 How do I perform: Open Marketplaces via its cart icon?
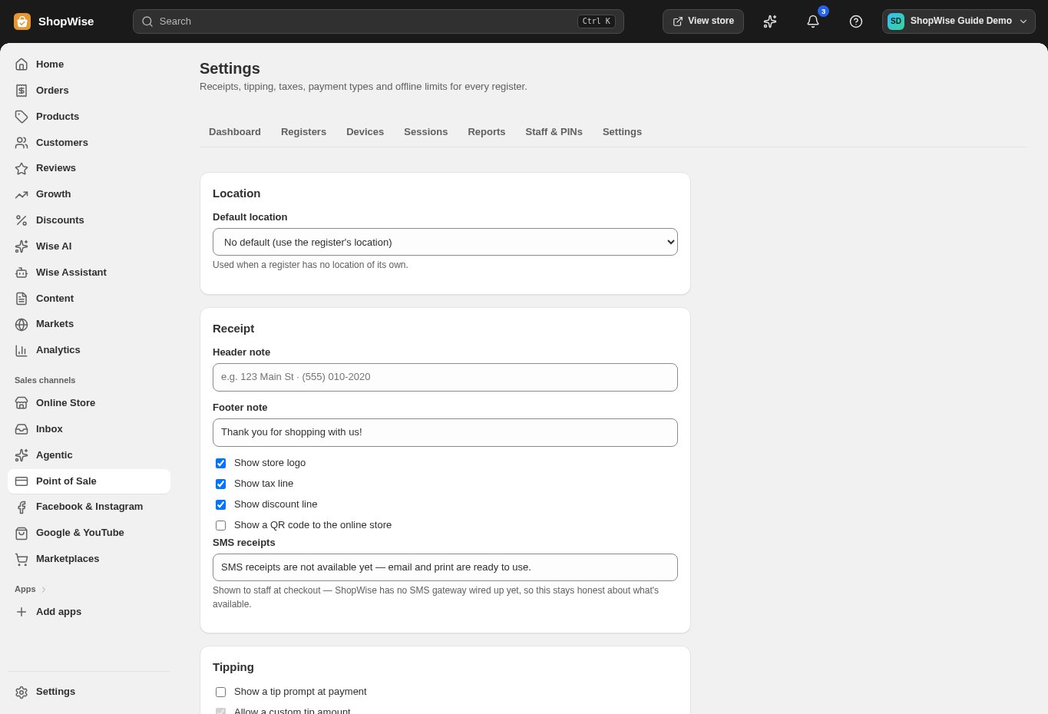(x=21, y=559)
